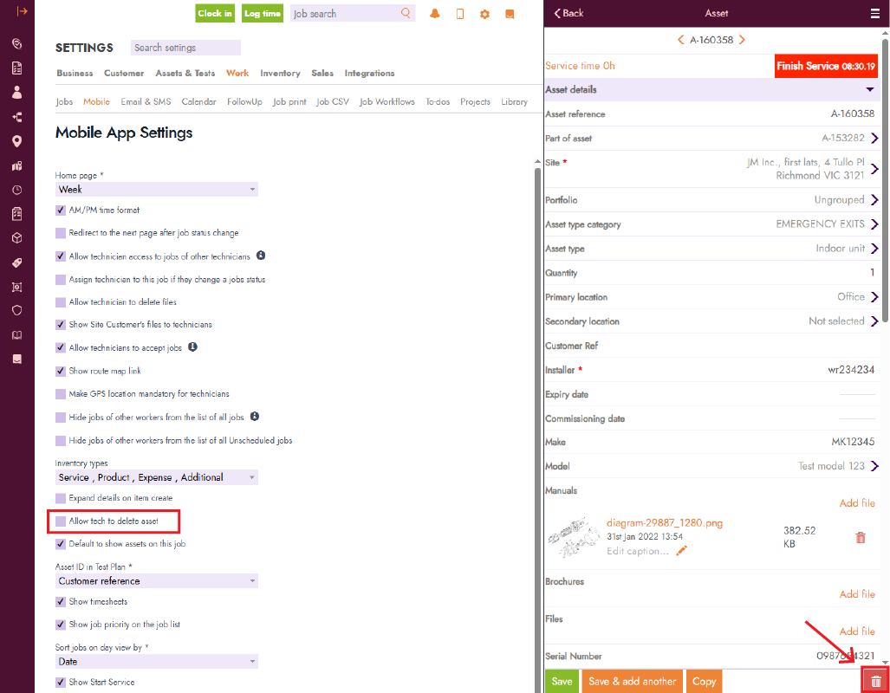The image size is (890, 693).
Task: Open the Inventory types dropdown
Action: pos(157,477)
